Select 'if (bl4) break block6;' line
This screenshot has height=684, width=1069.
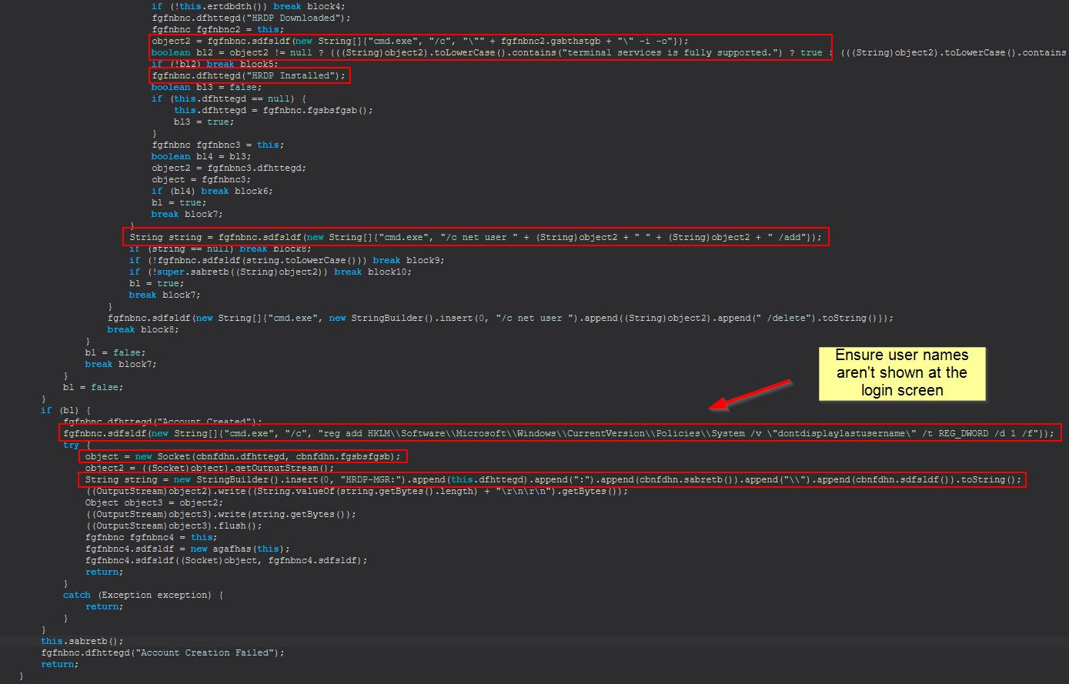(212, 191)
